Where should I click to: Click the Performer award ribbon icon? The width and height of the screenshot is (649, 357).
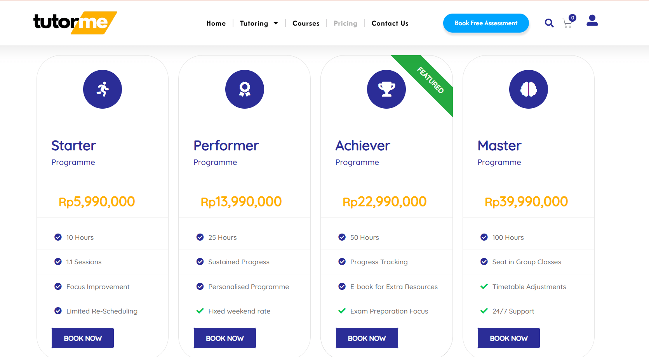pos(245,89)
